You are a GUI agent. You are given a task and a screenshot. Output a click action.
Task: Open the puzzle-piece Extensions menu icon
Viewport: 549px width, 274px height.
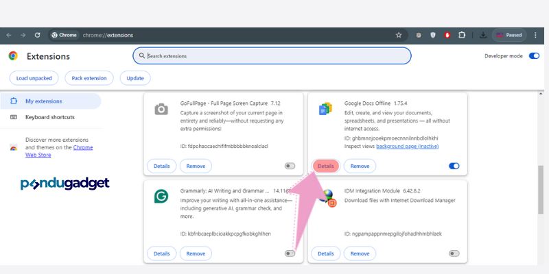[462, 35]
